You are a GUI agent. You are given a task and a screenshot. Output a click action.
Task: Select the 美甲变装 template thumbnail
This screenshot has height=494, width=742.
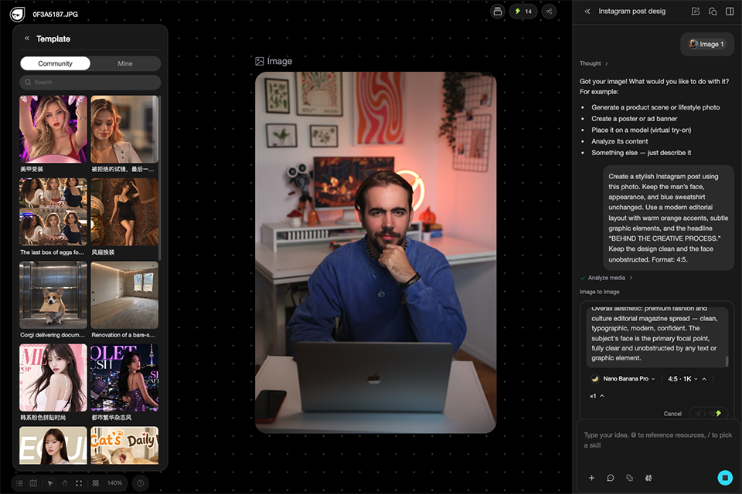tap(53, 129)
